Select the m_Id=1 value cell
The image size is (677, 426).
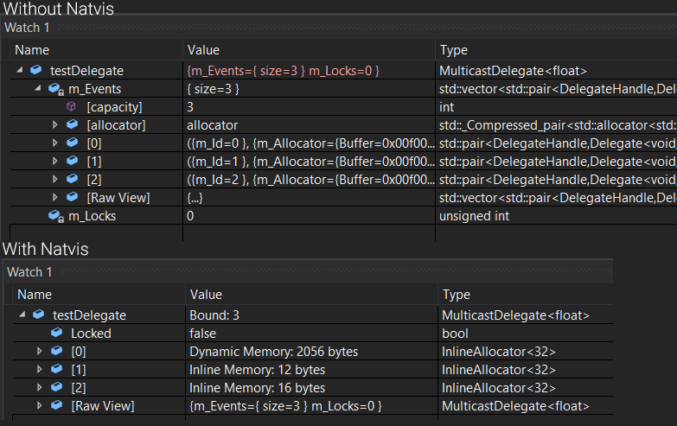coord(309,162)
